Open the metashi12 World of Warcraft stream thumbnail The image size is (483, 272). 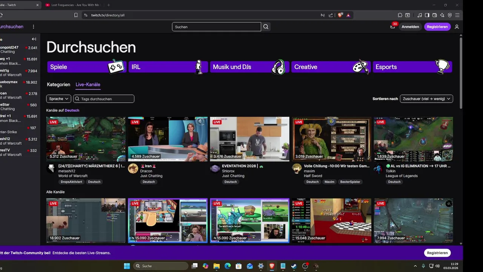[x=86, y=139]
